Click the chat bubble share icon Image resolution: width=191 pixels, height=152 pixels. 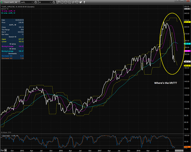tap(77, 2)
